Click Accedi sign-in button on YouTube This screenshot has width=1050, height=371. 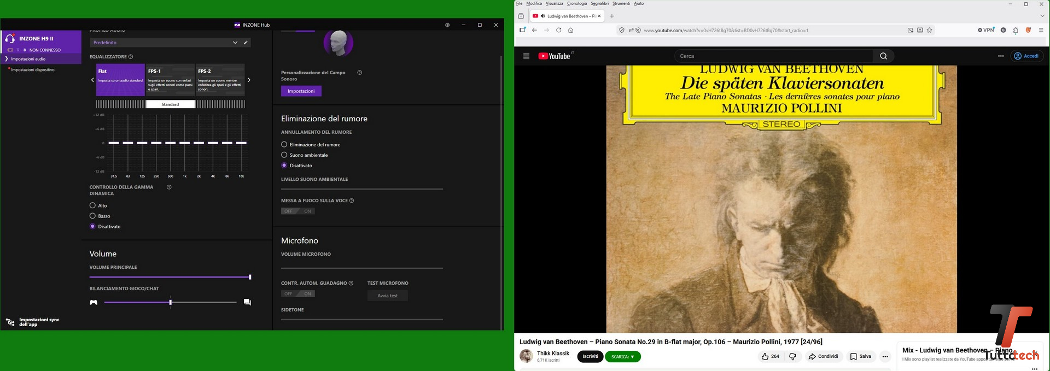click(1026, 56)
